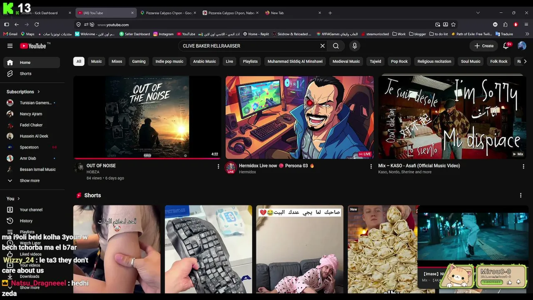
Task: Select the Indie pop music chip
Action: (x=169, y=61)
